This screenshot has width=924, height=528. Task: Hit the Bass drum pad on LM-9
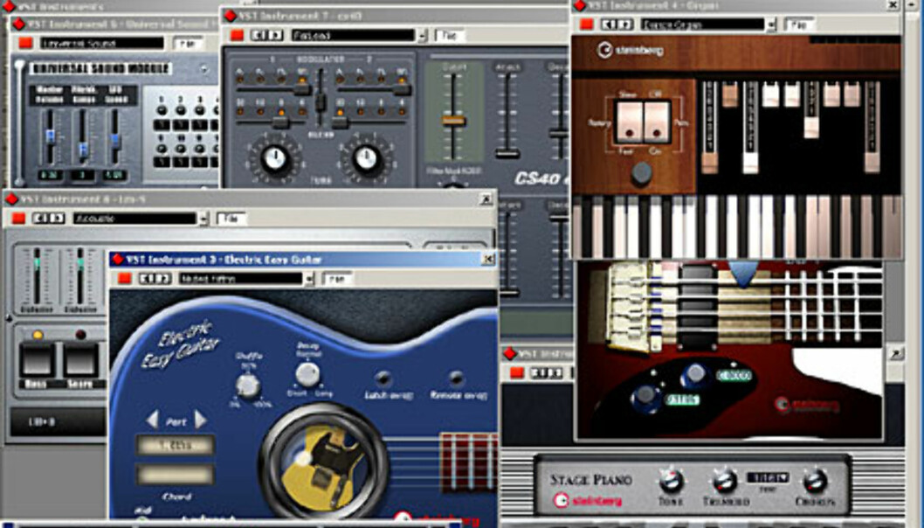(x=38, y=360)
